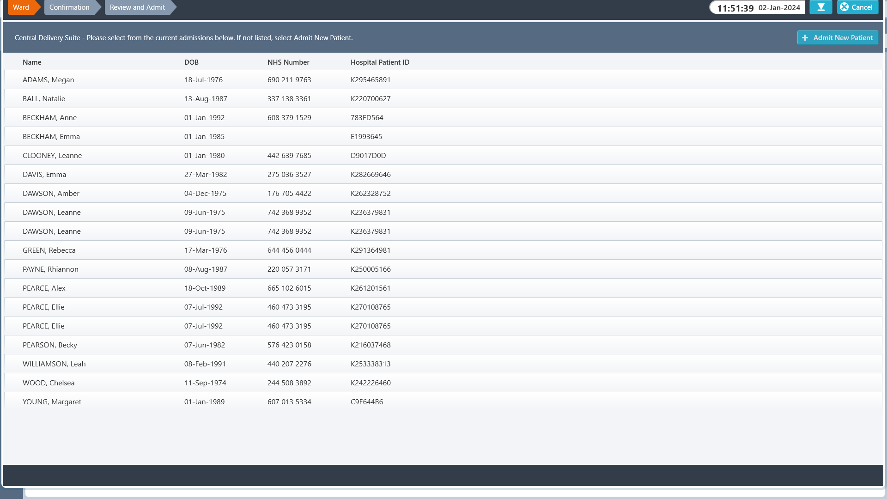This screenshot has width=887, height=499.
Task: Click the Cancel button
Action: click(857, 7)
